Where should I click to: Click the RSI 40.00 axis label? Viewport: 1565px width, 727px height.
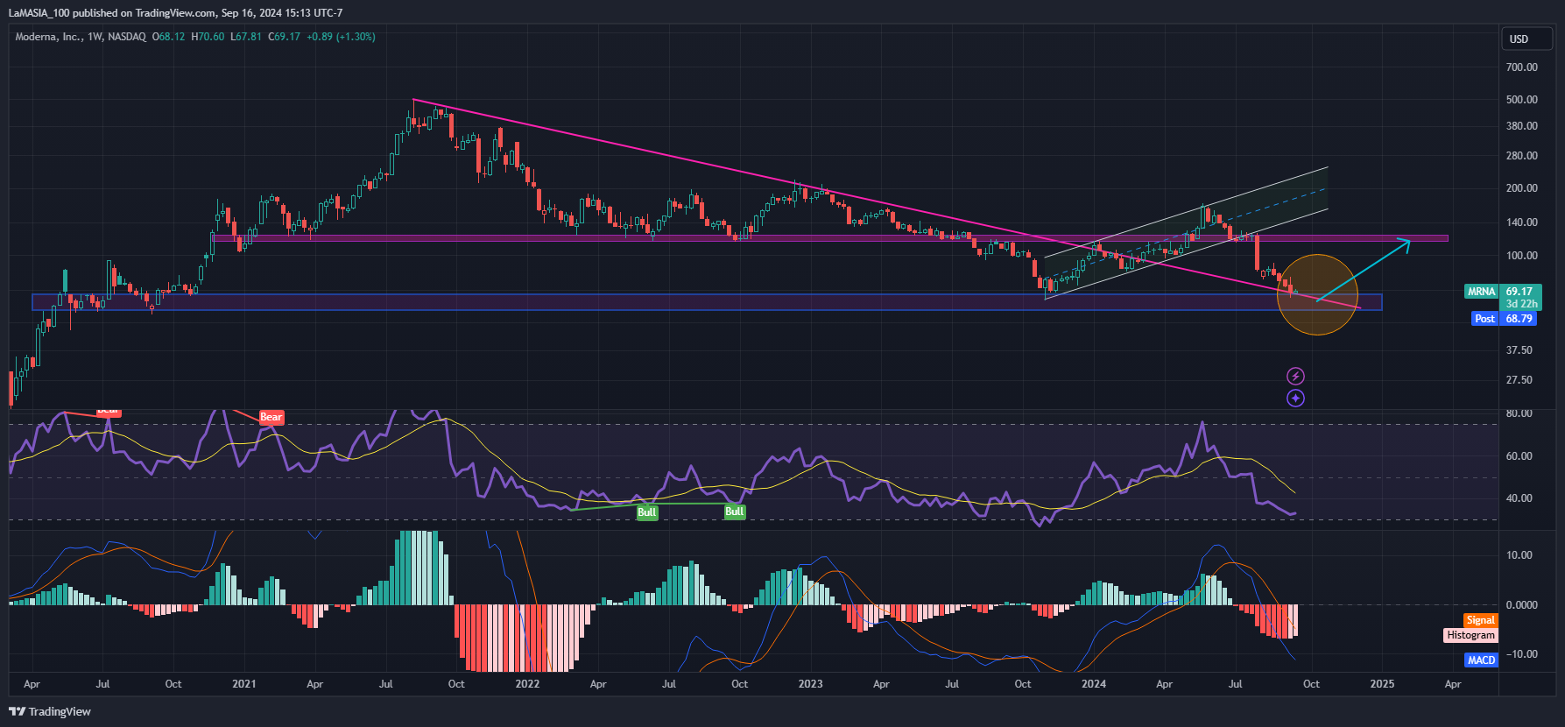click(x=1519, y=498)
